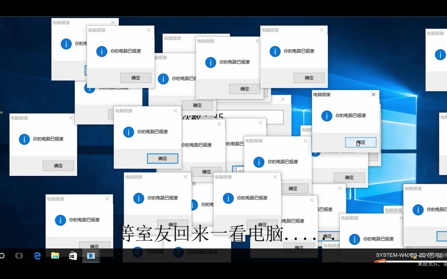Click 确定 in the upper-left stacked dialog
The width and height of the screenshot is (447, 279).
click(x=136, y=78)
